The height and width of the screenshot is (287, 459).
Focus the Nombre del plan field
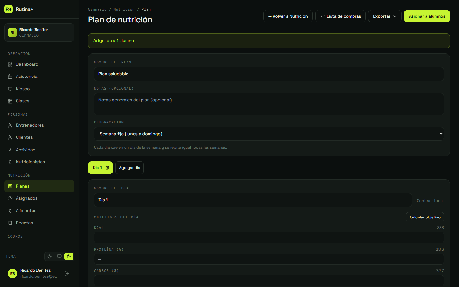pos(269,74)
